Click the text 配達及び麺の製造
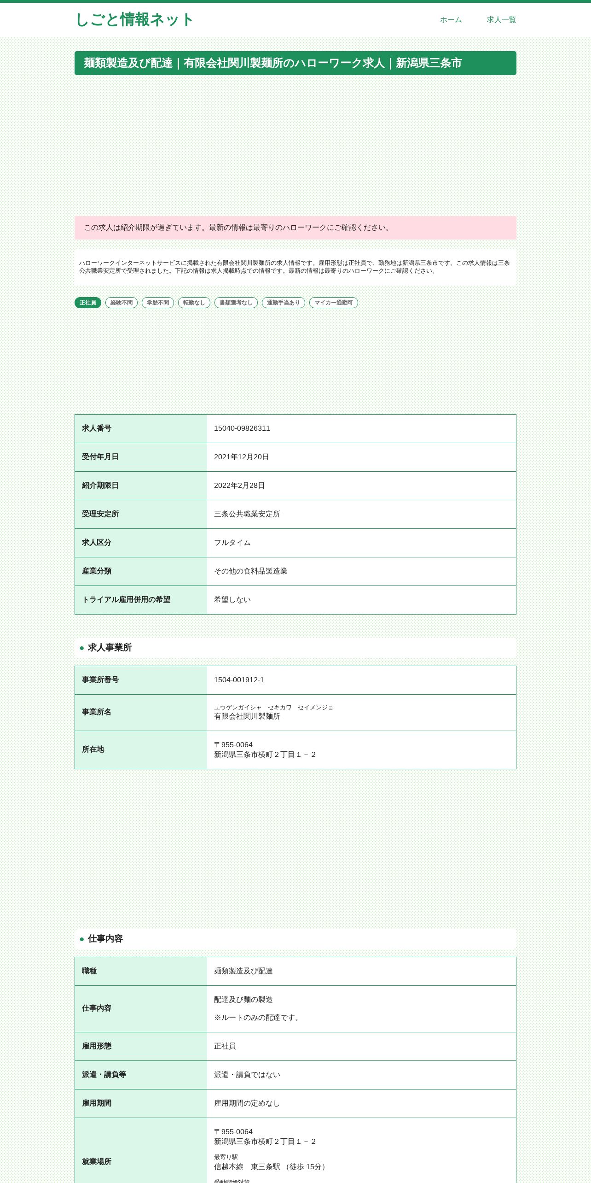Viewport: 591px width, 1183px height. click(243, 1000)
